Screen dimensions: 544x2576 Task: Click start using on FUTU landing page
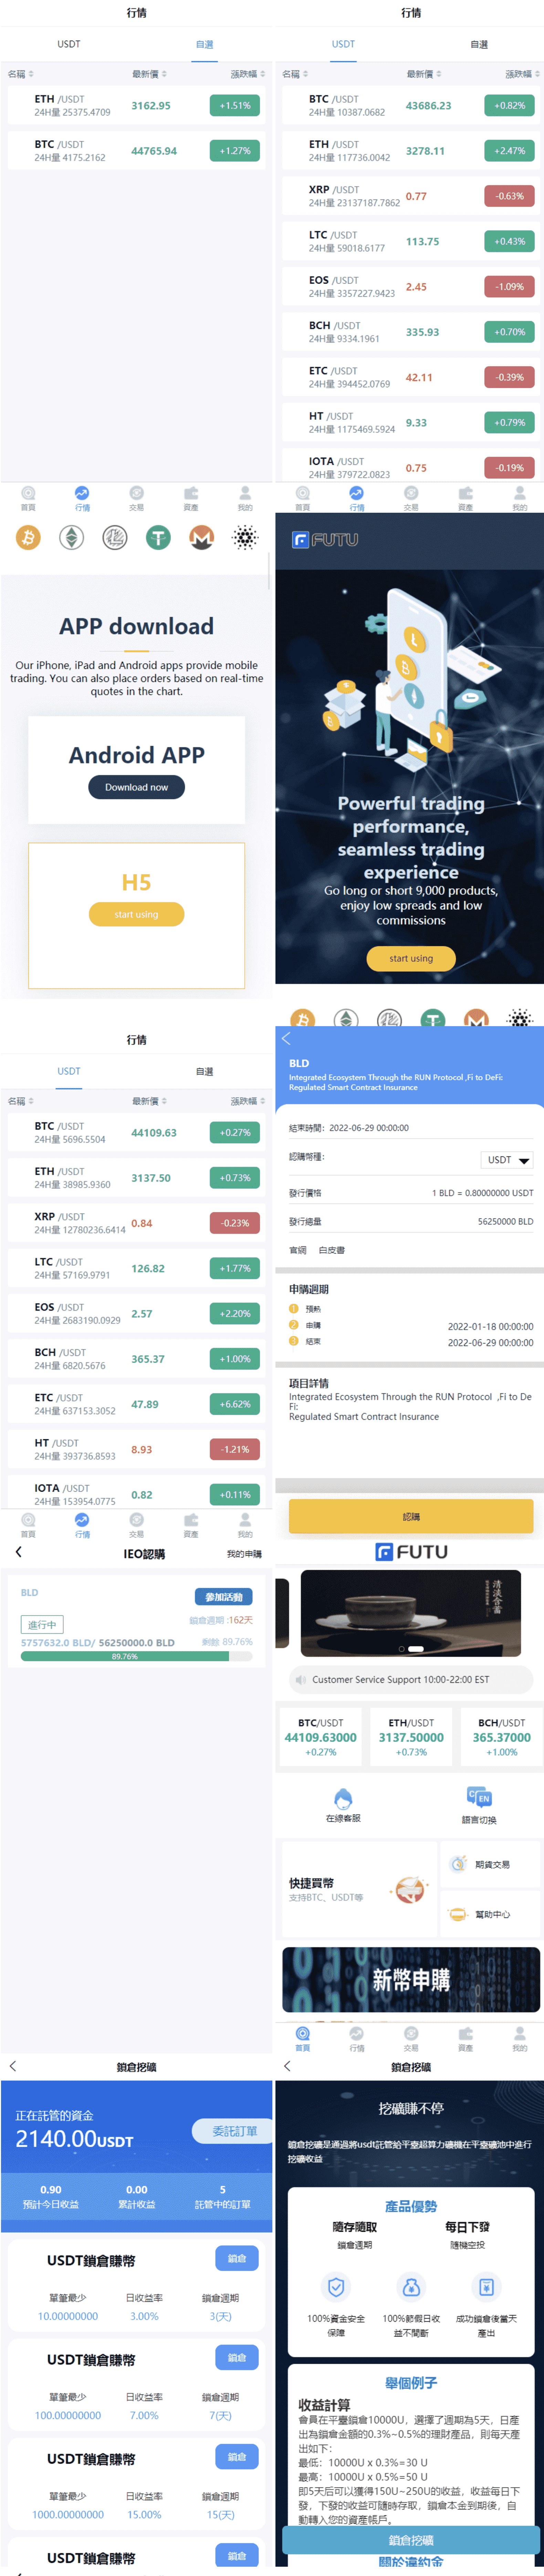(x=411, y=958)
